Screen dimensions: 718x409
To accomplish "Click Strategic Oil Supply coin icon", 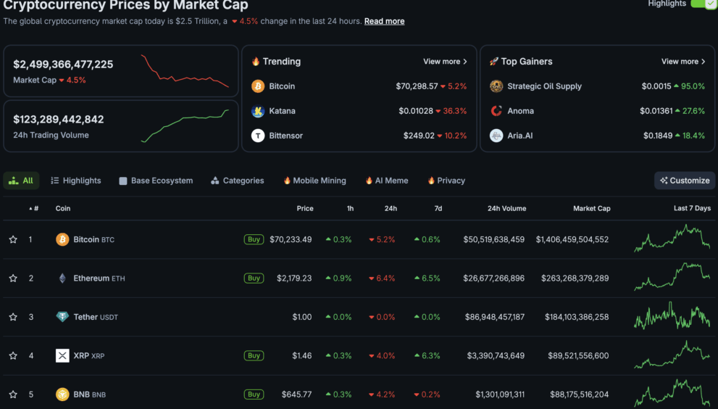I will click(496, 86).
